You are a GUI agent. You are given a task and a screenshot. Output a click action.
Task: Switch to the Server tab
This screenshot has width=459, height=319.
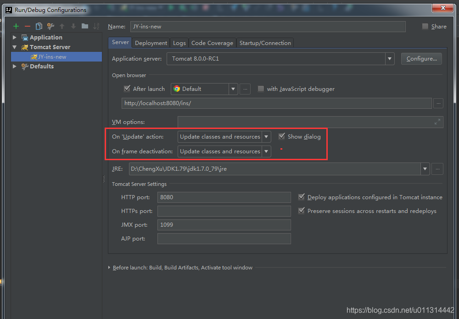pyautogui.click(x=120, y=42)
